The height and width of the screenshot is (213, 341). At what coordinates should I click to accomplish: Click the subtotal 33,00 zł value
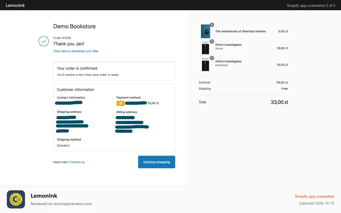(282, 82)
